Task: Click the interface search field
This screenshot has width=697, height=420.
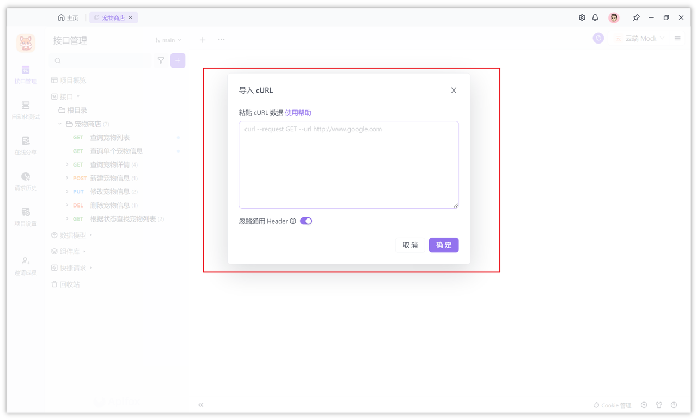Action: coord(101,60)
